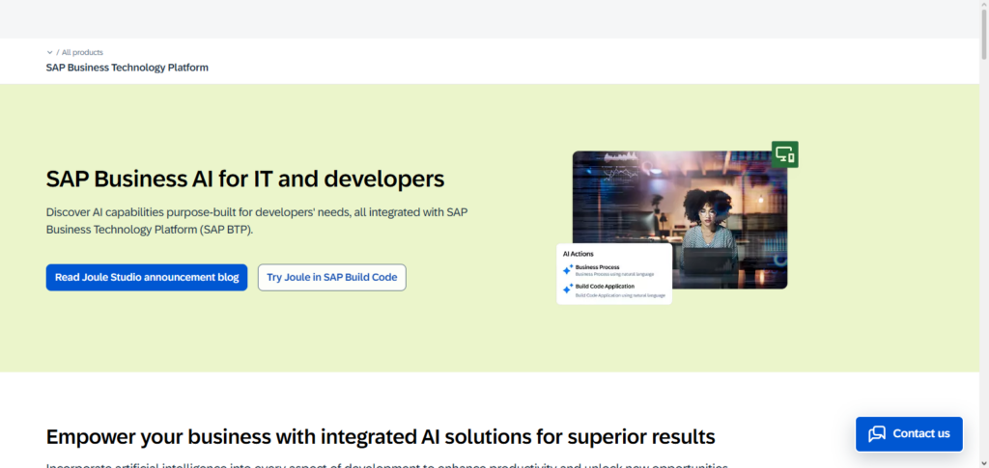This screenshot has height=468, width=989.
Task: Open the All products breadcrumb link
Action: click(82, 52)
